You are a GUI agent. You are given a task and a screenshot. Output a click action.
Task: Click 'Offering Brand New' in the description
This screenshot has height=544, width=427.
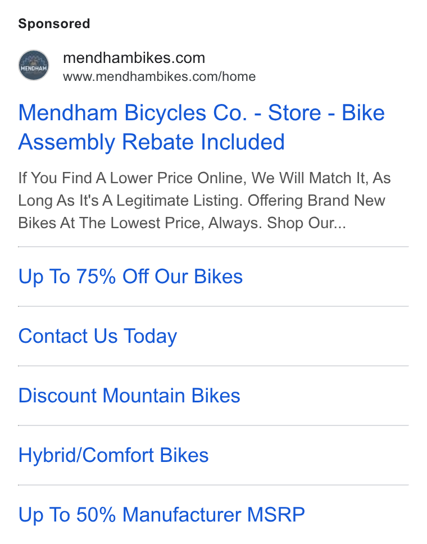pyautogui.click(x=316, y=201)
